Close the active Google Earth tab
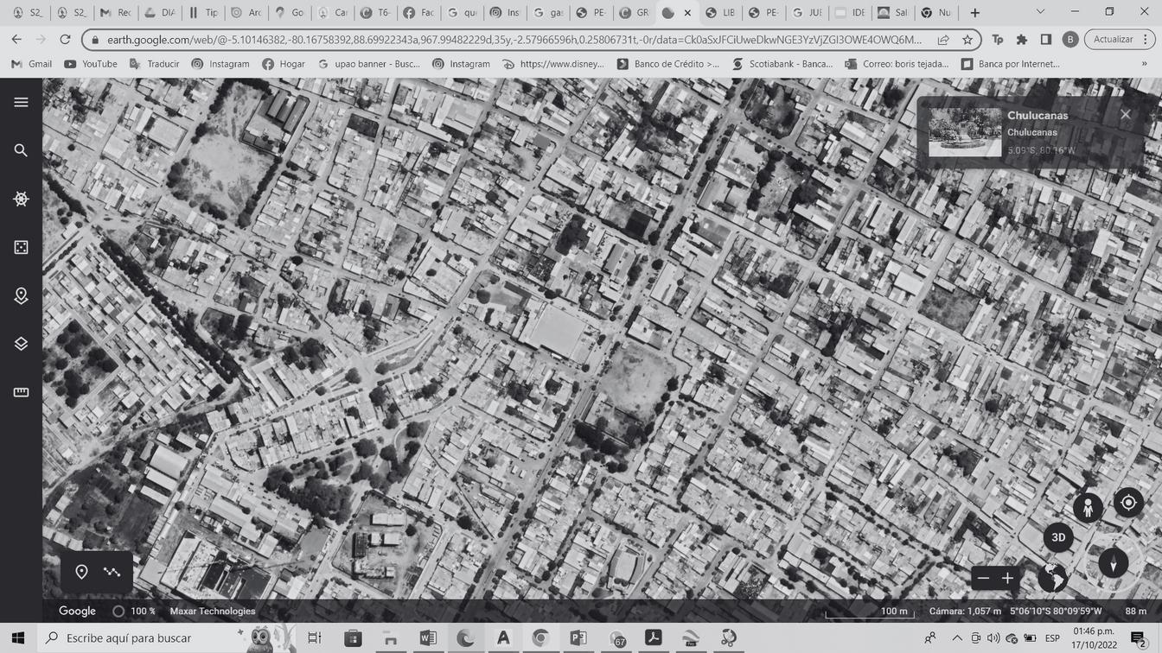This screenshot has width=1162, height=653. click(688, 13)
